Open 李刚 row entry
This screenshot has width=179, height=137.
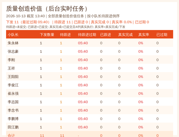coord(11,60)
